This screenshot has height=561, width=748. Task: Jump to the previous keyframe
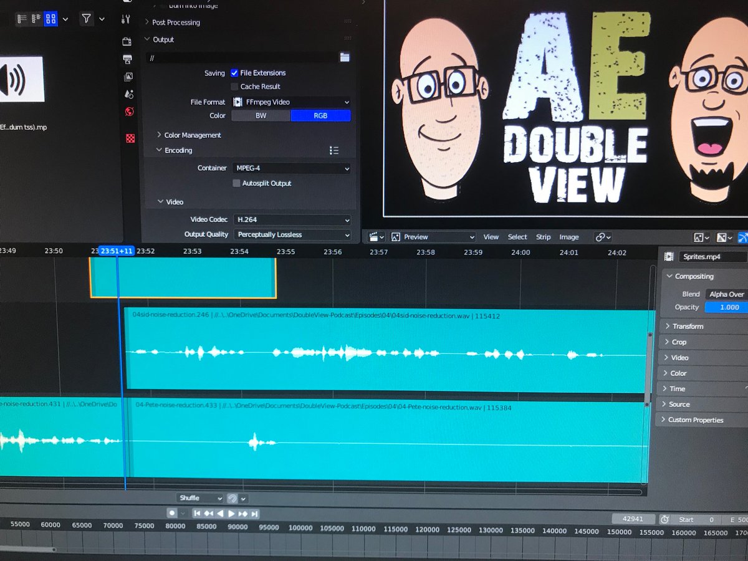click(208, 514)
